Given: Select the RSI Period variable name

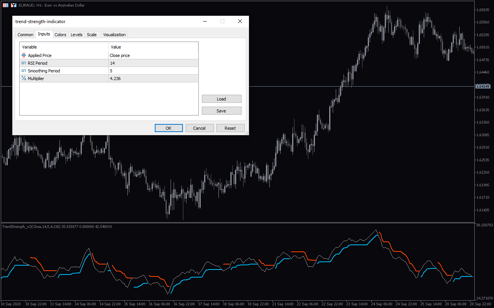Looking at the screenshot, I should coord(37,63).
